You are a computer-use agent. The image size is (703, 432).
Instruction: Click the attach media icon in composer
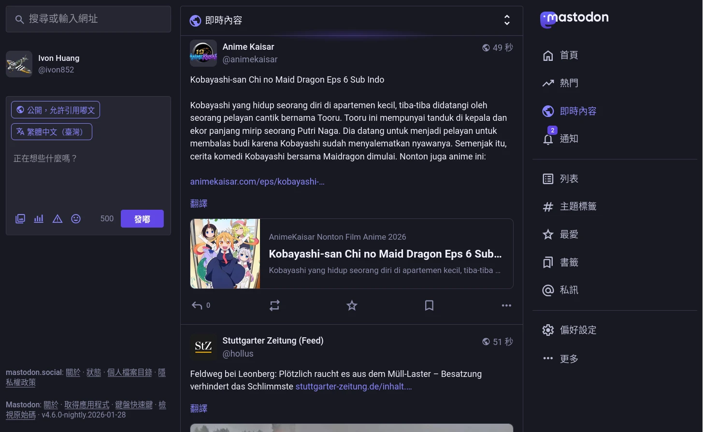[x=20, y=219]
